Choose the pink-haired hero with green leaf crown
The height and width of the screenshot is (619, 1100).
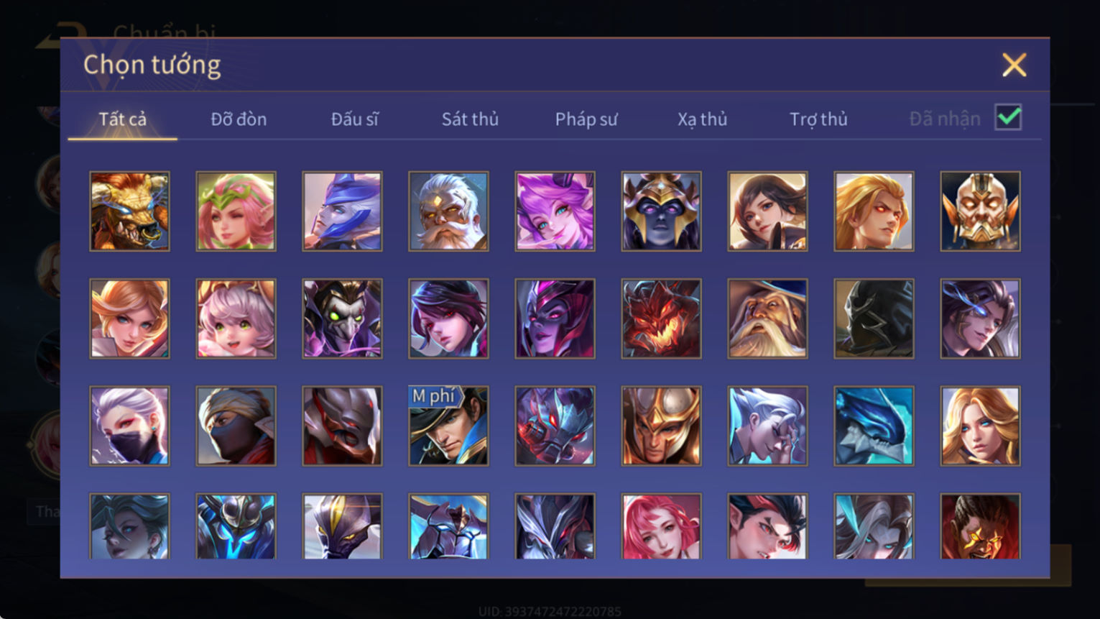point(236,211)
